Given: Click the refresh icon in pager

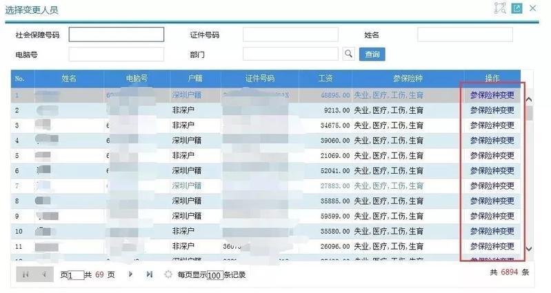Looking at the screenshot, I should click(x=168, y=274).
